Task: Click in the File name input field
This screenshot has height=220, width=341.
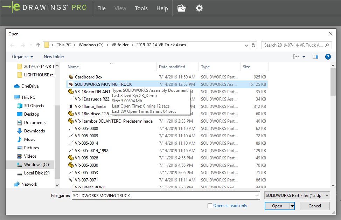Action: (163, 195)
